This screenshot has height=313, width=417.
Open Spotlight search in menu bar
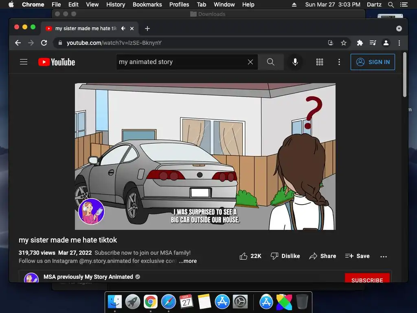pyautogui.click(x=391, y=4)
